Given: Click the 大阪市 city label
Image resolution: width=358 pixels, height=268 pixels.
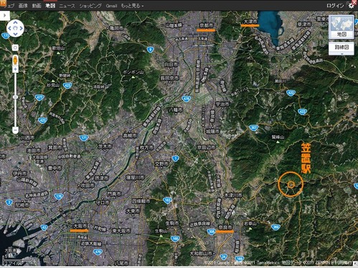Looking at the screenshot, I should click(80, 226).
